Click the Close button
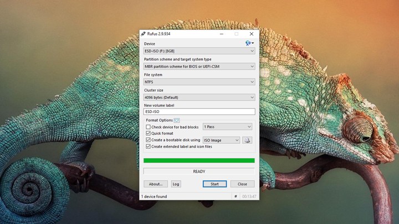Screen dimensions: 399x224 [242, 184]
